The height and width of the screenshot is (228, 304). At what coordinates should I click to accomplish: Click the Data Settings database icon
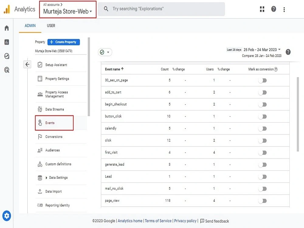40,178
